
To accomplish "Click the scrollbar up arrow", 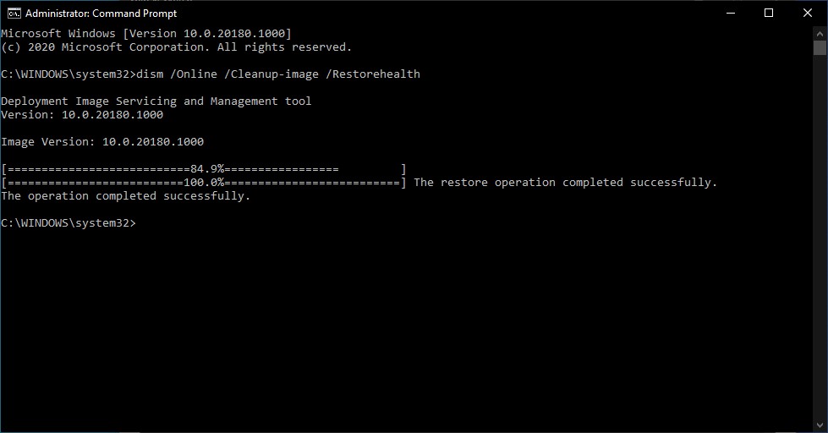I will click(820, 34).
